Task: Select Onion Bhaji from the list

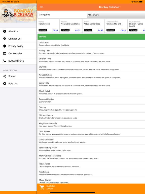Action: [x=91, y=44]
